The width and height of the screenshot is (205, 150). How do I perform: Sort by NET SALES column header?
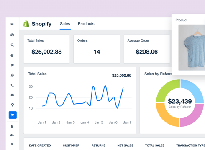(125, 145)
